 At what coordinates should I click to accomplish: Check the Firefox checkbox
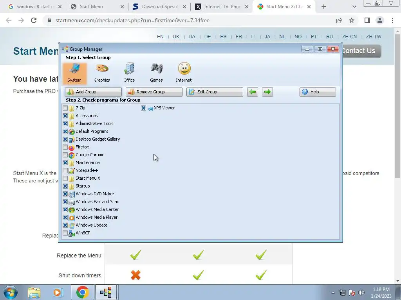[x=65, y=147]
